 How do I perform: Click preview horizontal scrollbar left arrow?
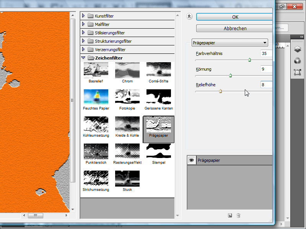click(24, 215)
